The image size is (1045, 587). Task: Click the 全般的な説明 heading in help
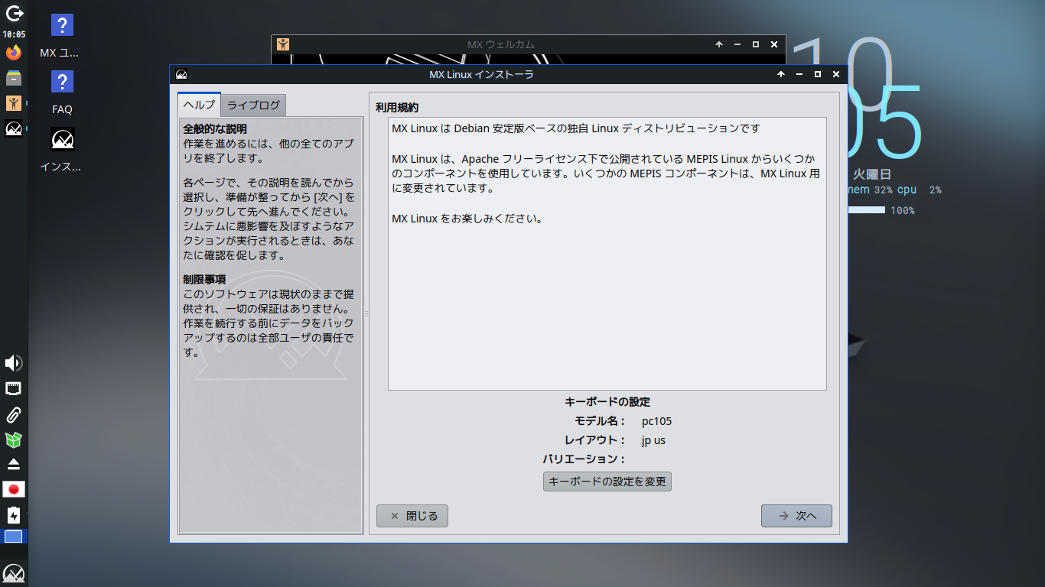point(215,128)
